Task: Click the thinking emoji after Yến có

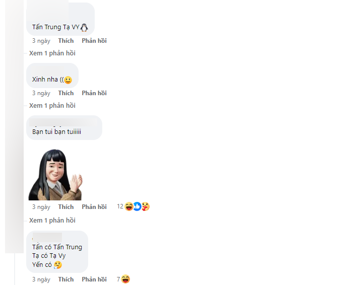Action: 58,265
